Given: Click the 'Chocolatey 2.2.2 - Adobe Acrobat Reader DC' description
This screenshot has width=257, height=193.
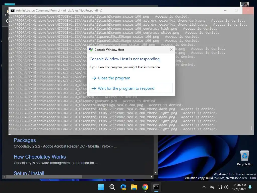Looking at the screenshot, I should pos(65,146).
